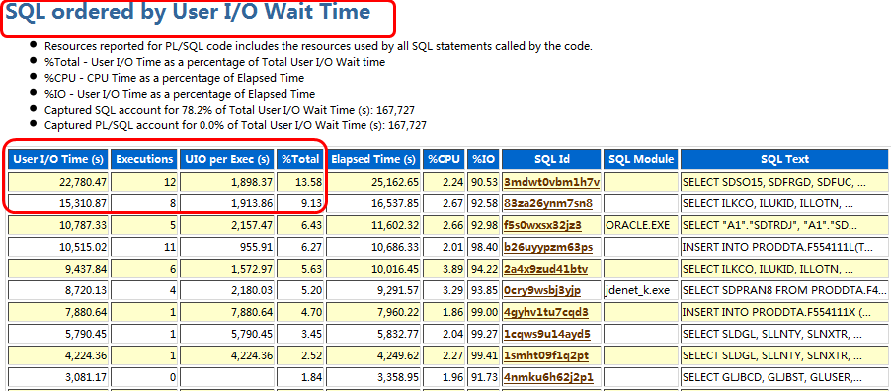Click the f5s0wxsx32jz3 SQL Id link
Image resolution: width=891 pixels, height=391 pixels.
click(542, 224)
